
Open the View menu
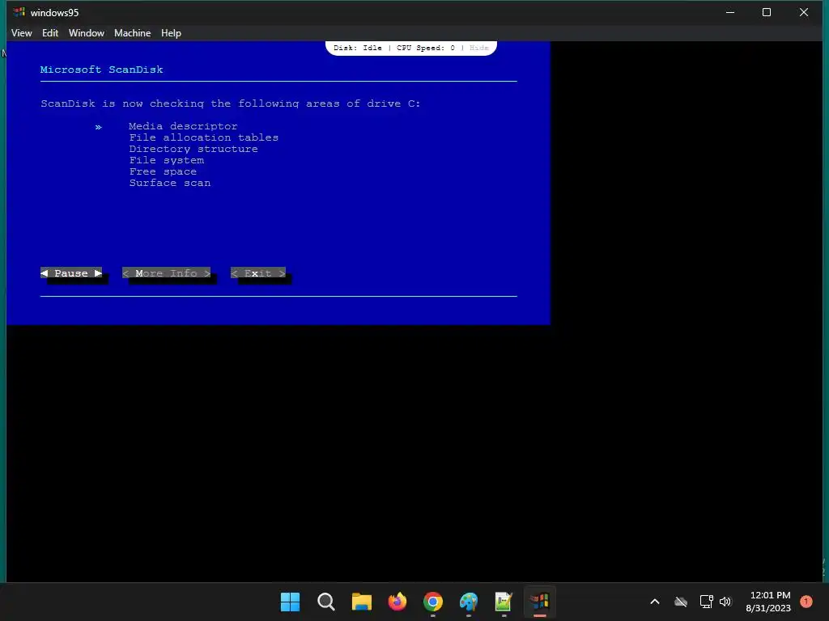(x=21, y=32)
